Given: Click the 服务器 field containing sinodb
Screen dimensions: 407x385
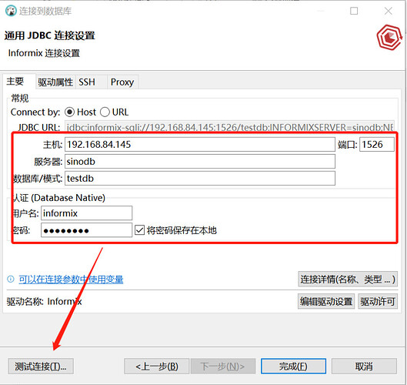Looking at the screenshot, I should click(x=200, y=162).
